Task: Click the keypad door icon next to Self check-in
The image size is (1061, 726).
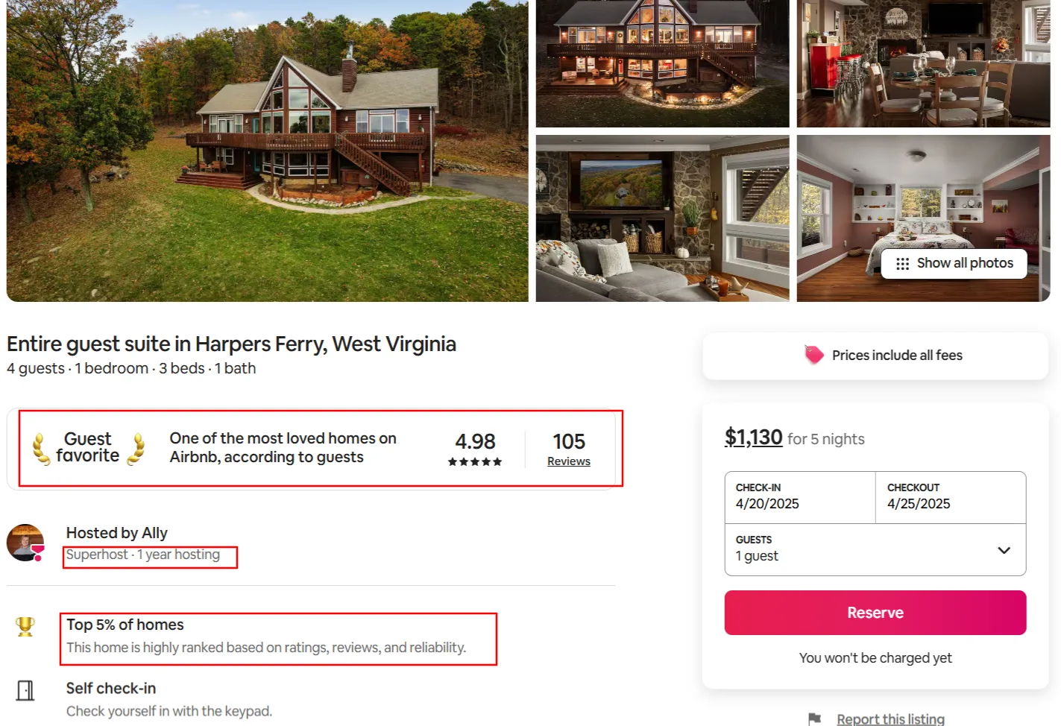Action: coord(25,691)
